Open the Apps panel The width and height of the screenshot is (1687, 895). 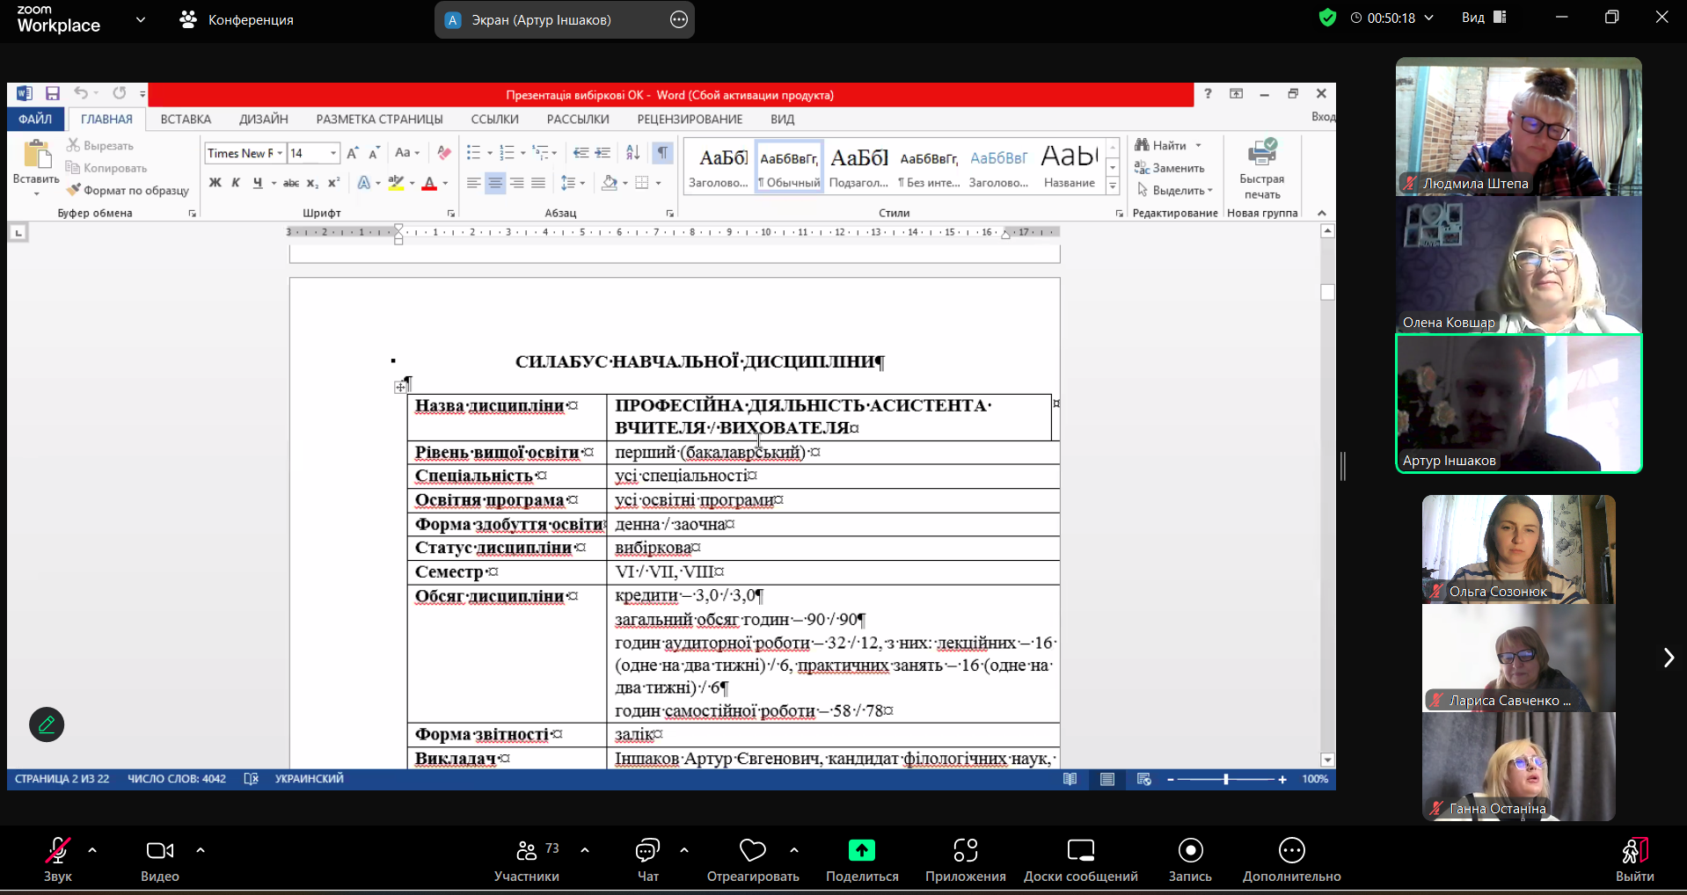pos(965,850)
